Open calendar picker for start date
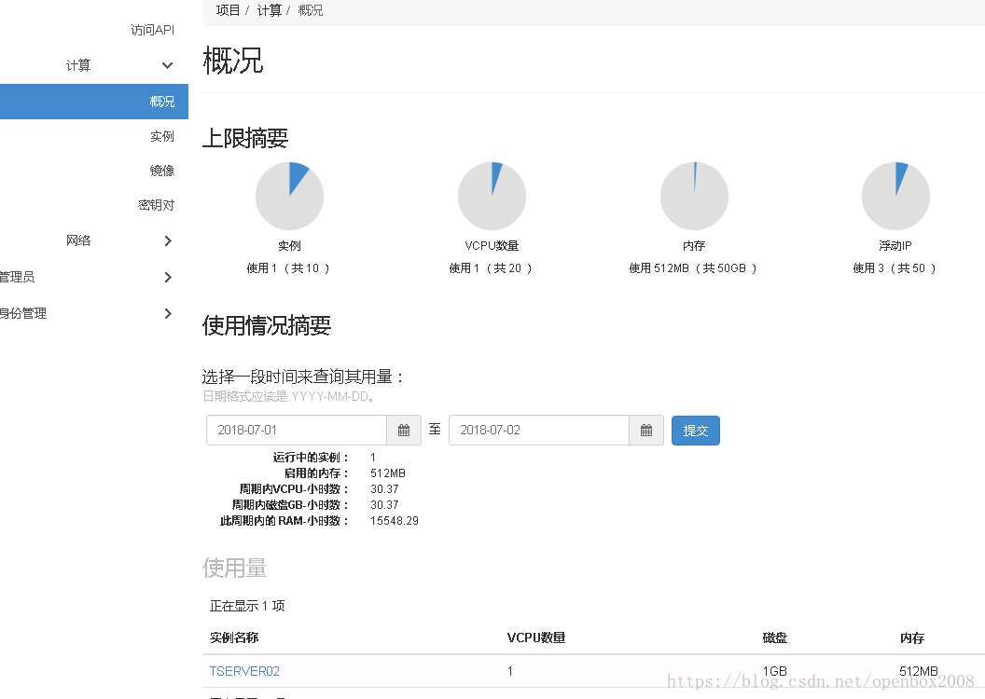Image resolution: width=985 pixels, height=699 pixels. tap(404, 431)
